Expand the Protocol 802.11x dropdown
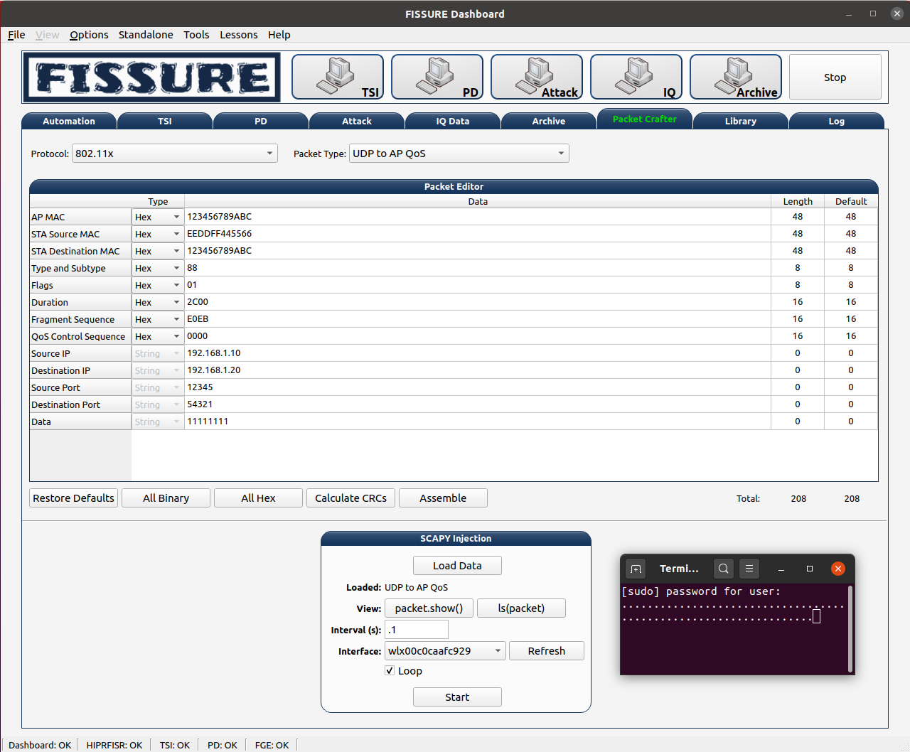The width and height of the screenshot is (910, 752). [175, 154]
